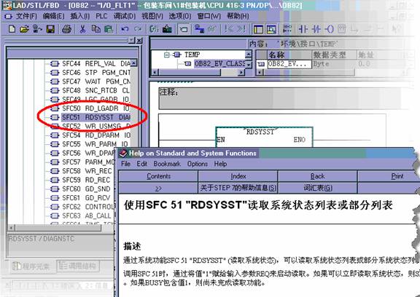Viewport: 420px width, 297px height.
Task: Click the New document toolbar icon
Action: (x=12, y=29)
